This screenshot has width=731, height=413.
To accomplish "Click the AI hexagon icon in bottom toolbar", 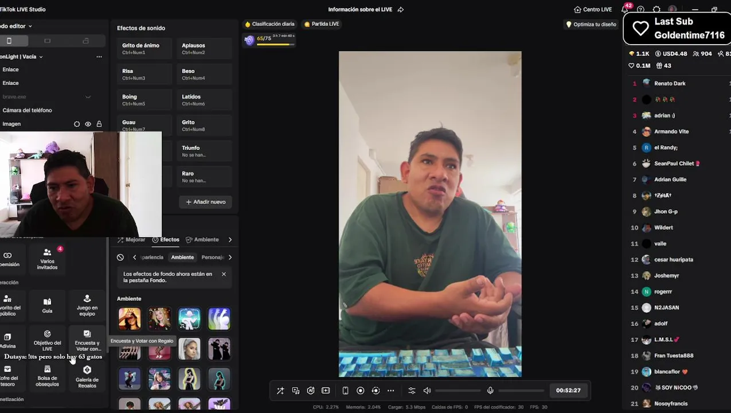I will (x=311, y=391).
